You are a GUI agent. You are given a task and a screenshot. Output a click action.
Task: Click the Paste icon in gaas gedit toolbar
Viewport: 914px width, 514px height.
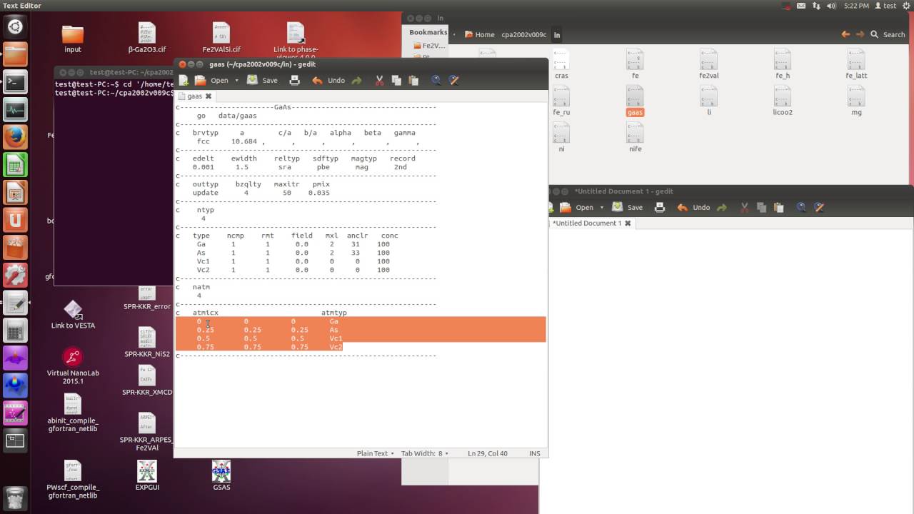tap(413, 81)
